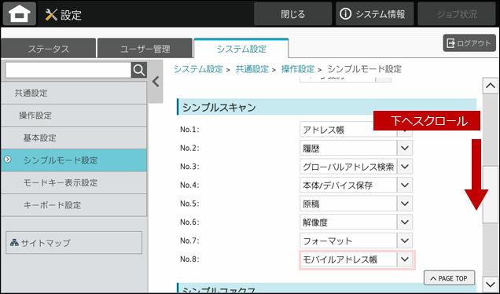
Task: Open the No.4 本体/デバイス保存 dropdown
Action: tap(356, 185)
